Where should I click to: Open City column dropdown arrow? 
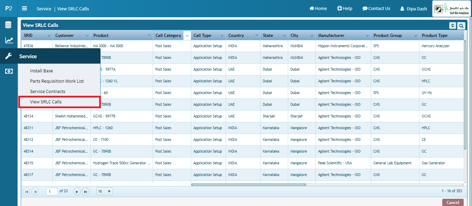[312, 35]
